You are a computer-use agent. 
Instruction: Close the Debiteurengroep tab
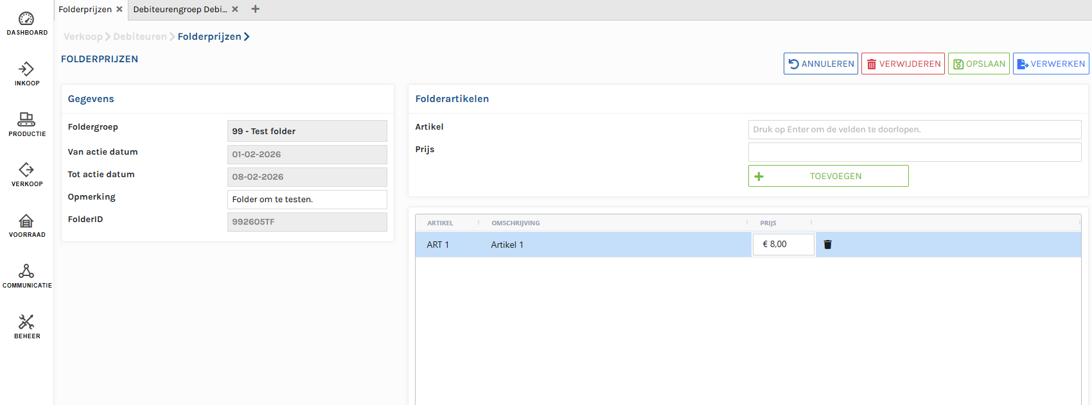235,9
